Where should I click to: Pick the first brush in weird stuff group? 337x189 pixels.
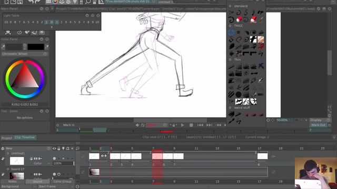[x=231, y=114]
